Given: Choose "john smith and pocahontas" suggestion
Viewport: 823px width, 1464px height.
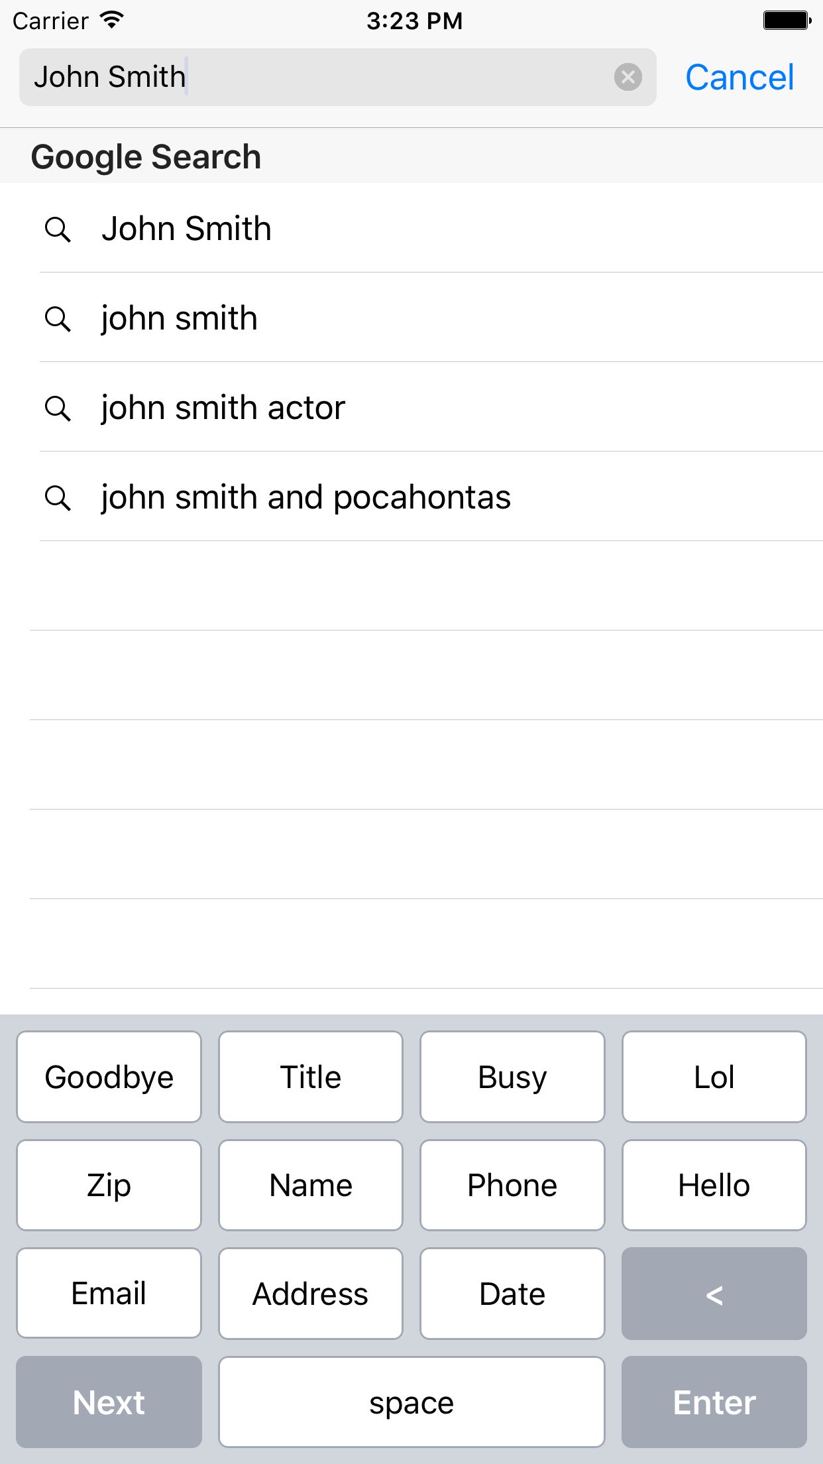Looking at the screenshot, I should [305, 498].
